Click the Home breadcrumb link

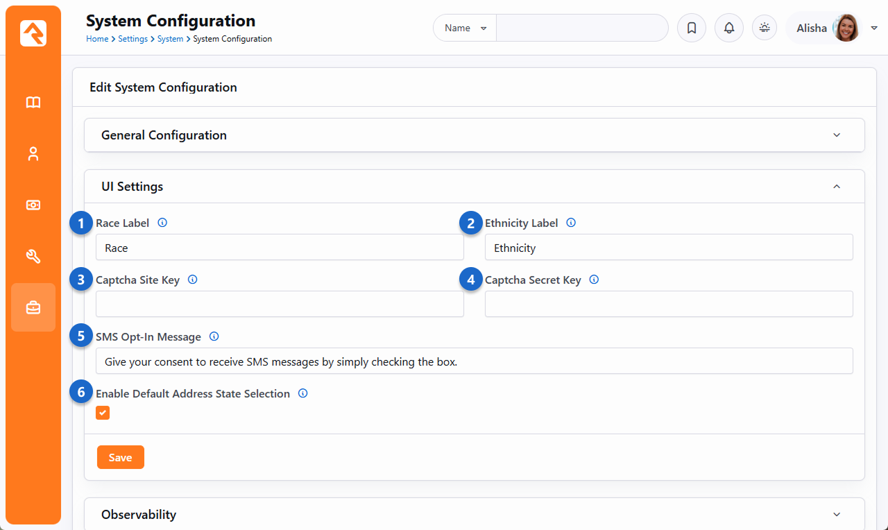pyautogui.click(x=96, y=39)
